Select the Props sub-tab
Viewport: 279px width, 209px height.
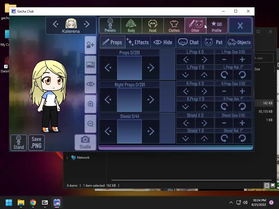tap(113, 42)
